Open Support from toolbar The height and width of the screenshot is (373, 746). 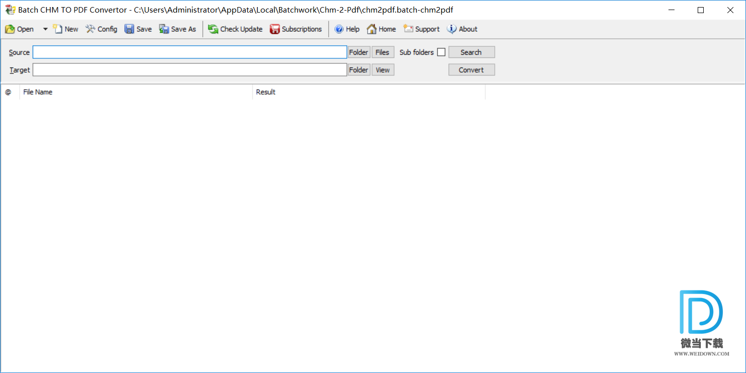(421, 29)
